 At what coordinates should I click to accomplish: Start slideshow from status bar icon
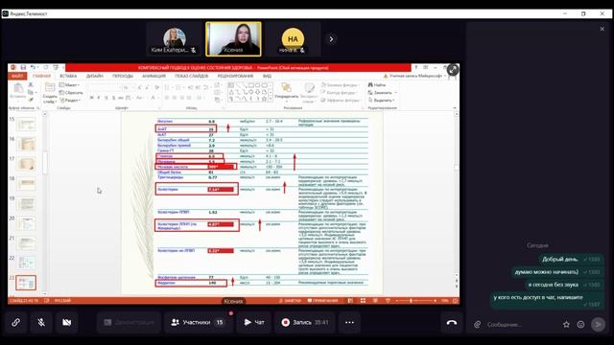tap(388, 300)
